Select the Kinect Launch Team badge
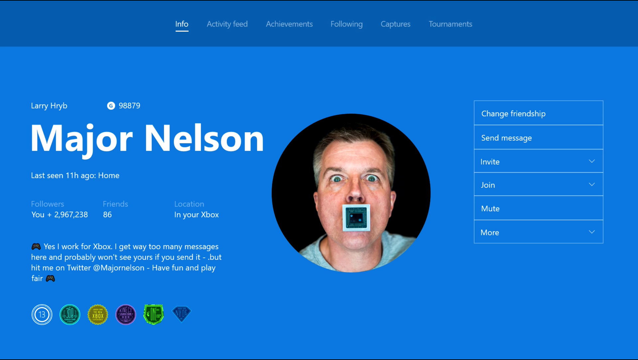 [126, 314]
